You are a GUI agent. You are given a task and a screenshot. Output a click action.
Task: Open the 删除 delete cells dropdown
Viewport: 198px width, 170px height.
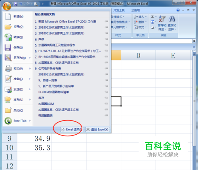point(146,22)
